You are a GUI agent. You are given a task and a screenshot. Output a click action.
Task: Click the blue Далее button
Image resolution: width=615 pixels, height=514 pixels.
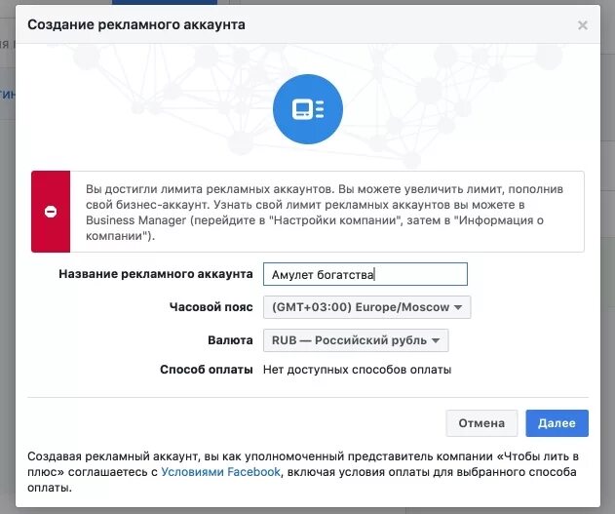(557, 423)
